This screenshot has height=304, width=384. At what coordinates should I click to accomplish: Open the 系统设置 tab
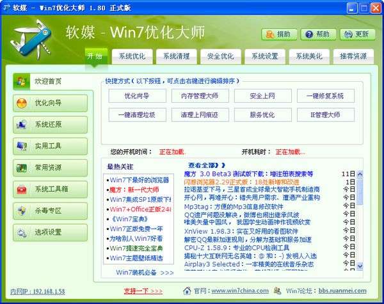pos(265,56)
